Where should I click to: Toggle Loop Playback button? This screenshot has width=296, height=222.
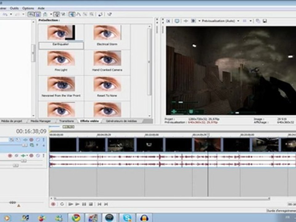pyautogui.click(x=62, y=204)
